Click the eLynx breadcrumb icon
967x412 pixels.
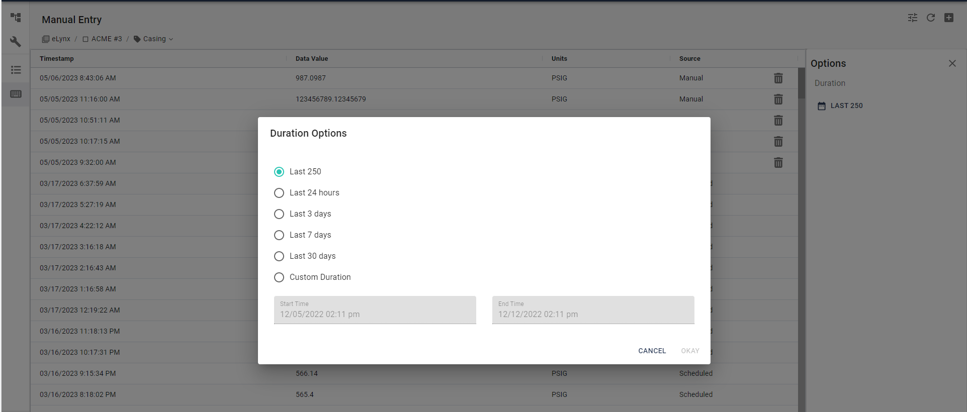[x=46, y=39]
